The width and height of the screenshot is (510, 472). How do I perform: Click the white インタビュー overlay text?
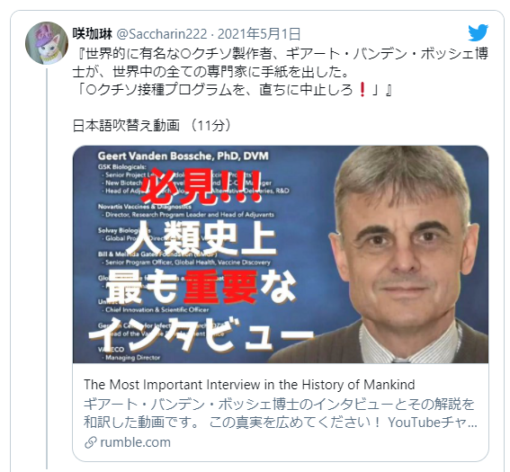click(201, 334)
